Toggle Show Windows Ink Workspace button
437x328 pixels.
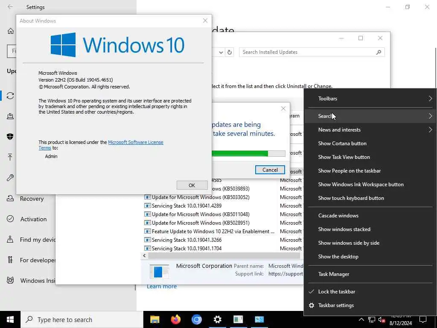click(x=370, y=184)
